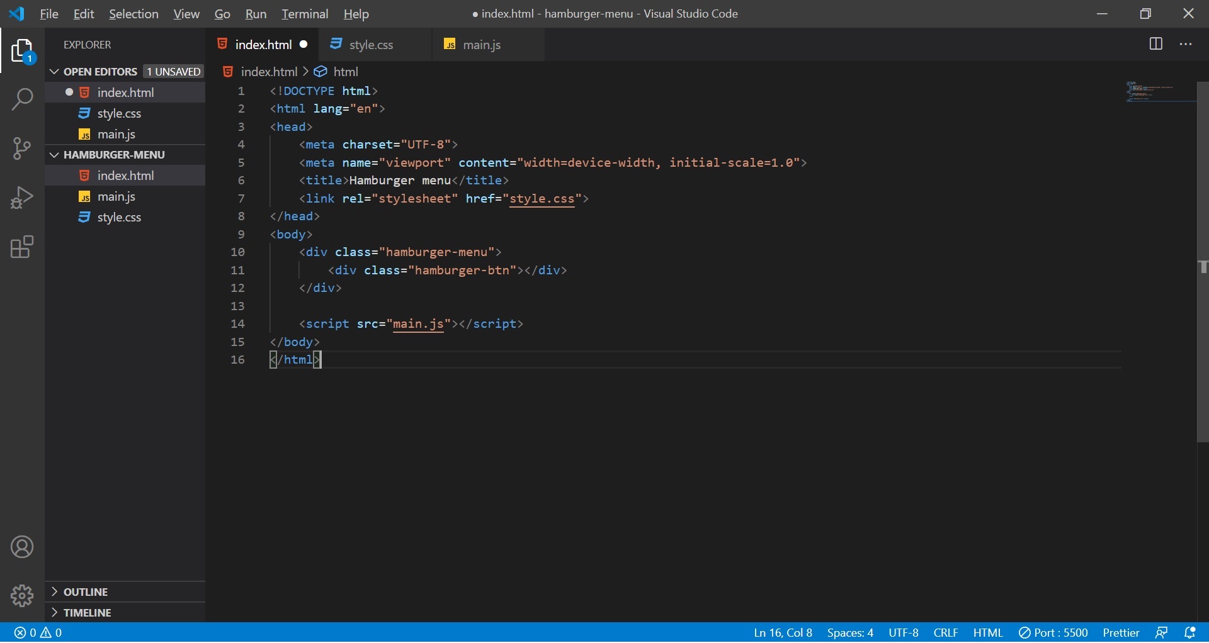This screenshot has width=1209, height=643.
Task: Click the HTML file icon in breadcrumb
Action: tap(228, 72)
